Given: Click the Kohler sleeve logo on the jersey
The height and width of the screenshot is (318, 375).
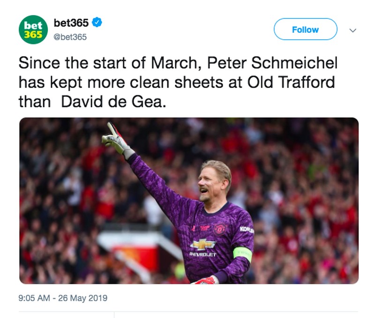Looking at the screenshot, I should point(245,229).
